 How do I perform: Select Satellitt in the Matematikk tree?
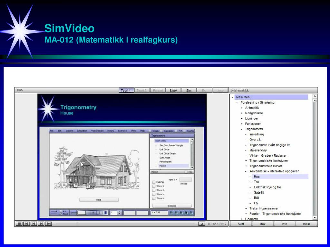click(259, 192)
